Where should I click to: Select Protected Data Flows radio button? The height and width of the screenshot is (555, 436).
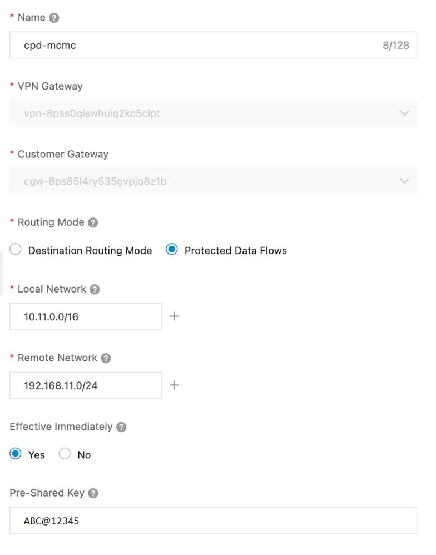[x=172, y=250]
